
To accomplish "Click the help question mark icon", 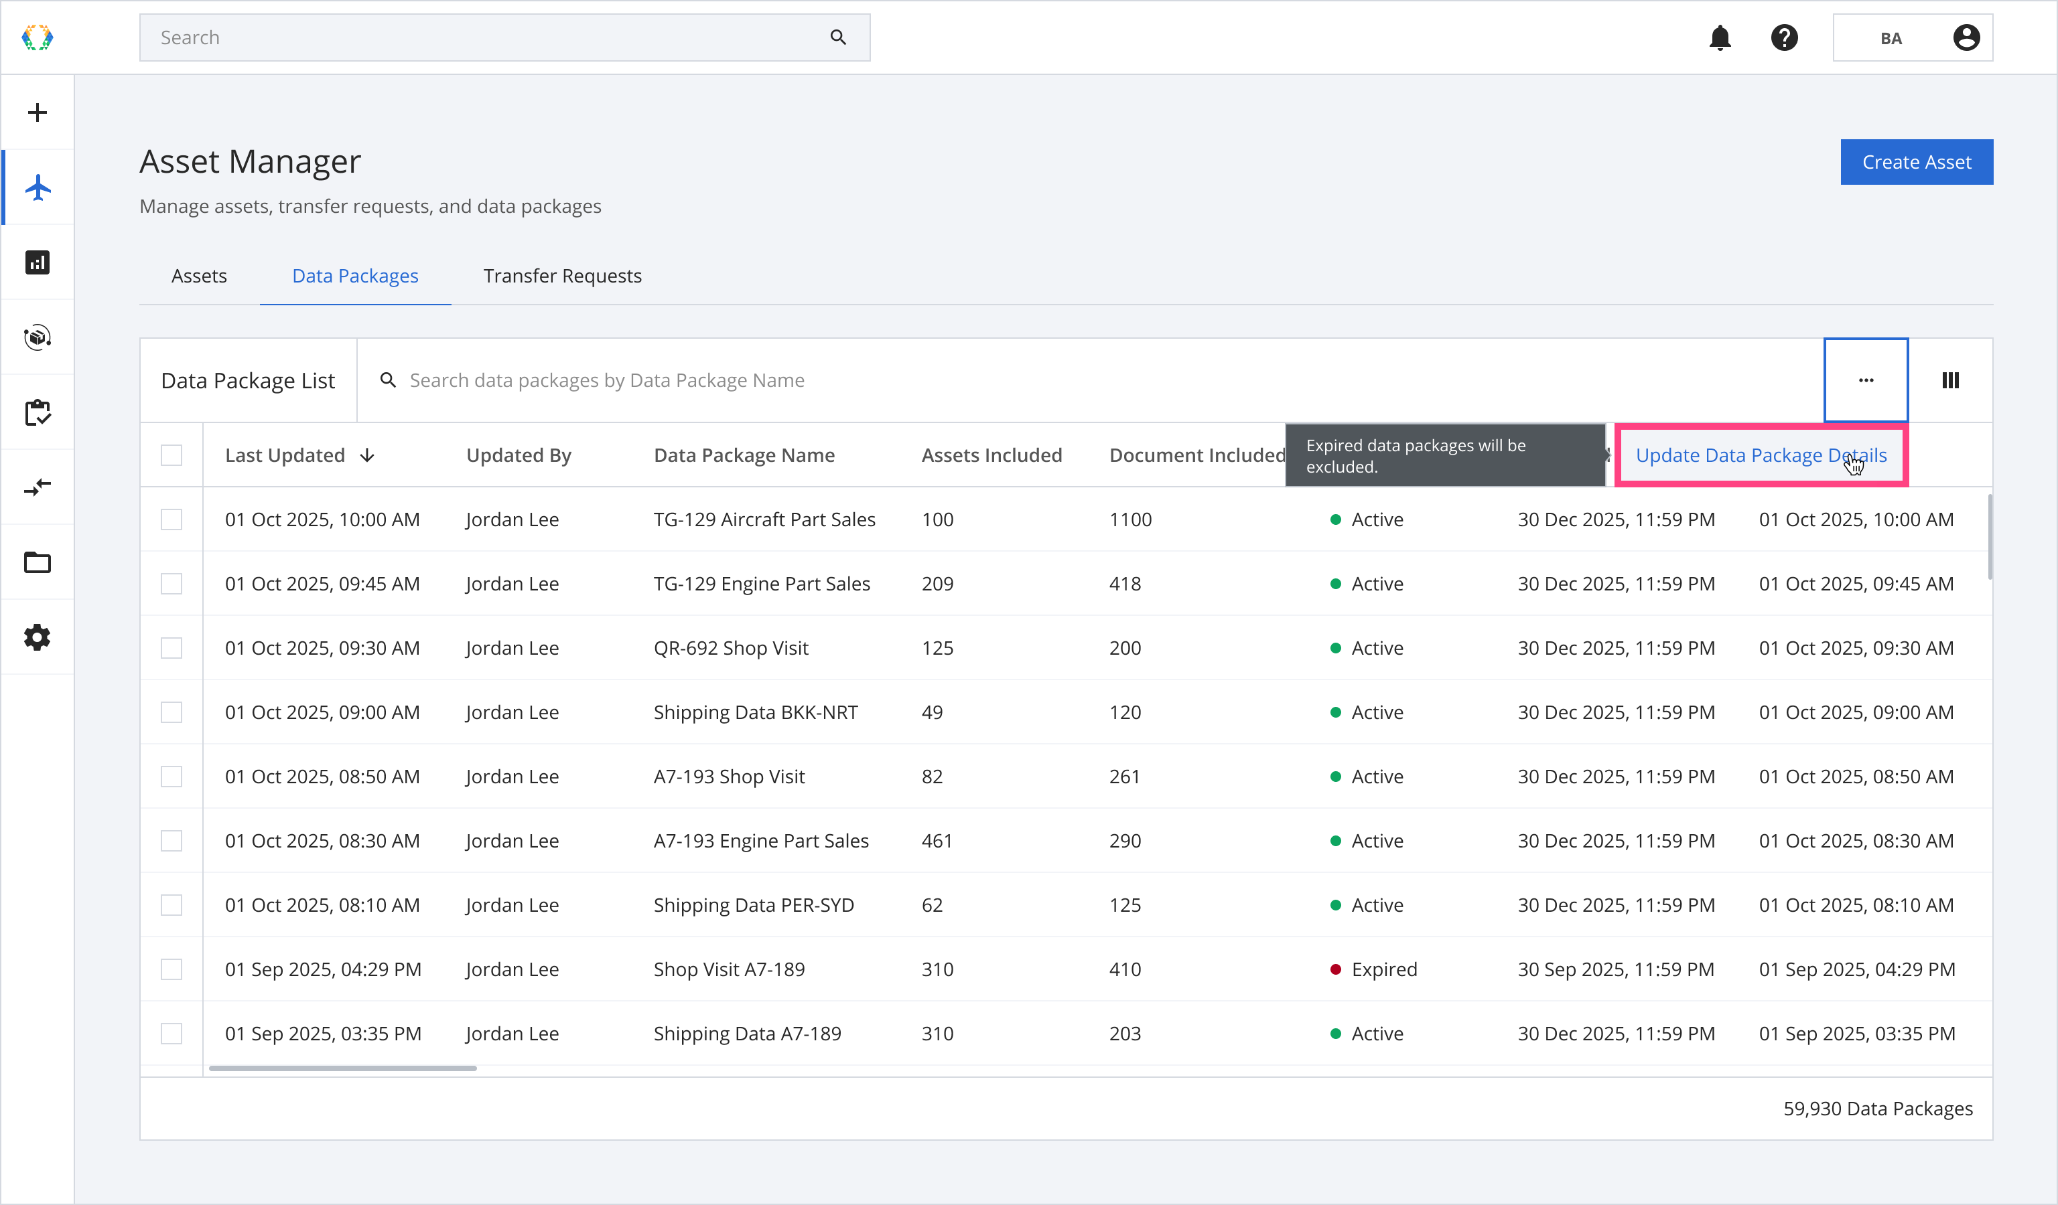I will tap(1785, 37).
